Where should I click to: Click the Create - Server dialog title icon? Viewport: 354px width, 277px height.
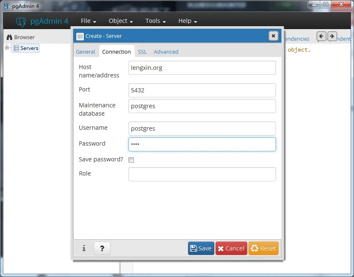[x=80, y=36]
